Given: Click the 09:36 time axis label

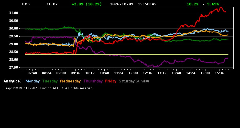Looking at the screenshot, I should 75,73.
